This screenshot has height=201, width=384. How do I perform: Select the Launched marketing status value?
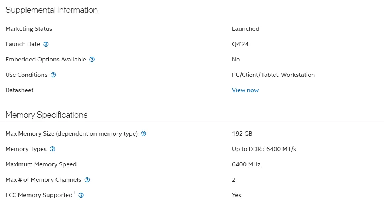[245, 28]
